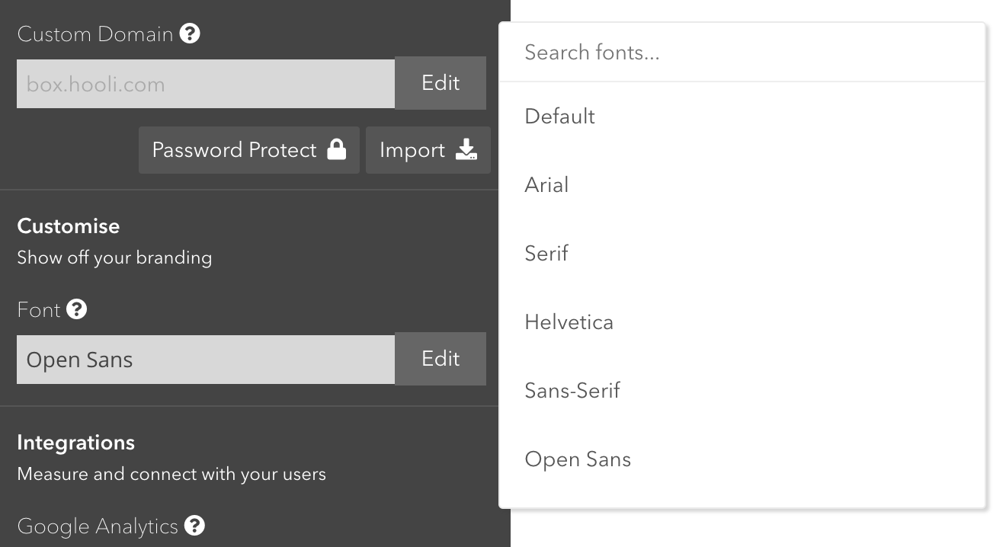This screenshot has height=547, width=1006.
Task: Click the Customise section heading
Action: coord(69,226)
